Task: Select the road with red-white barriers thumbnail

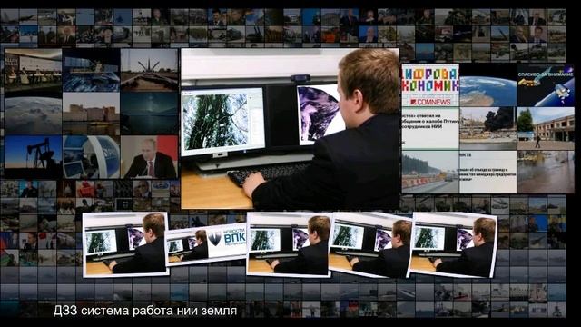Action: (x=430, y=172)
